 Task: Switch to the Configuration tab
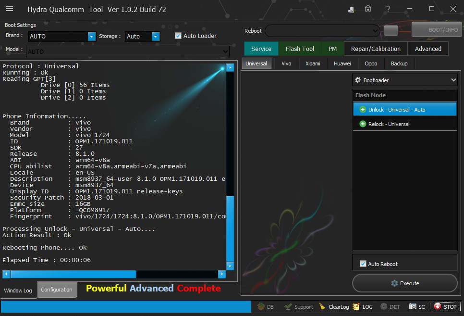[57, 290]
